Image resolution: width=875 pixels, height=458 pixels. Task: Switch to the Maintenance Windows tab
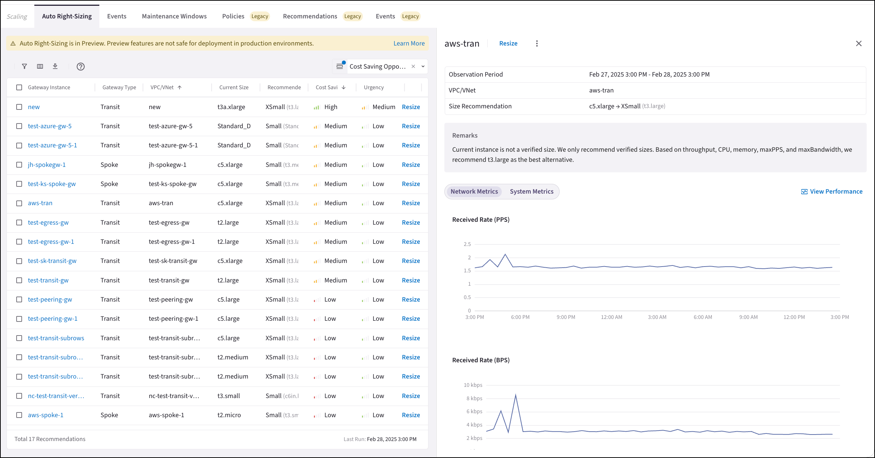click(174, 16)
